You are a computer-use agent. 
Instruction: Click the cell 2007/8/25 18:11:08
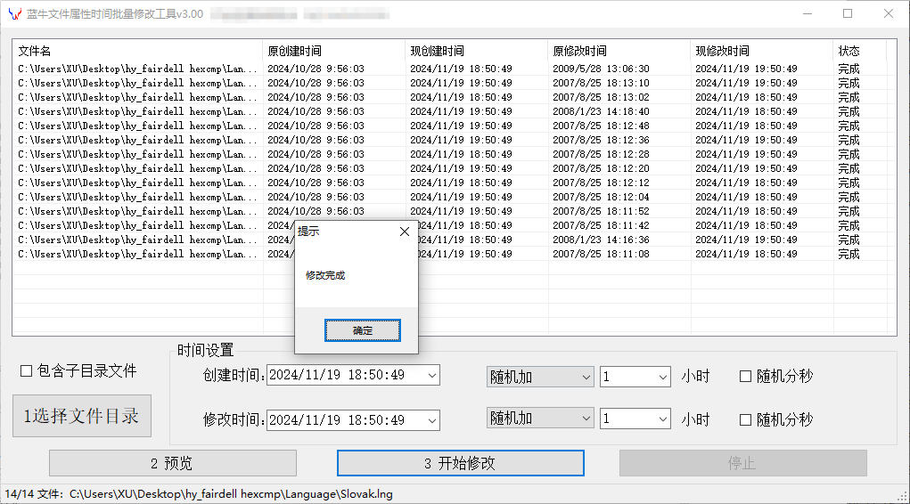[x=601, y=254]
